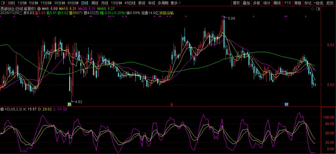Screen dimensions: 336x154
Task: Click the 返回 back button
Action: pos(329,3)
